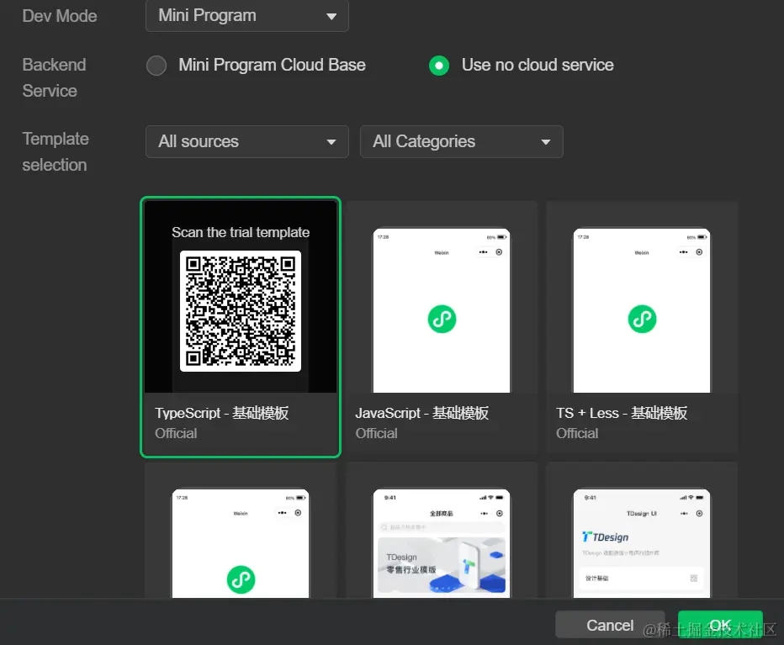The image size is (784, 645).
Task: Select Mini Program Cloud Base radio option
Action: [x=156, y=66]
